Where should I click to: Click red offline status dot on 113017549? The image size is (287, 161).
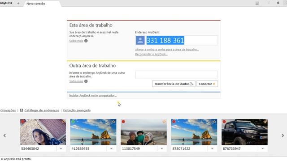click(123, 122)
